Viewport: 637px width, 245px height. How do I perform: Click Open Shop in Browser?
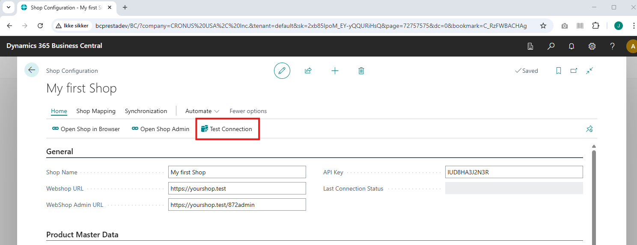(86, 129)
